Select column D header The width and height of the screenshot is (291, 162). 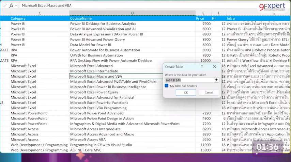[x=132, y=13]
